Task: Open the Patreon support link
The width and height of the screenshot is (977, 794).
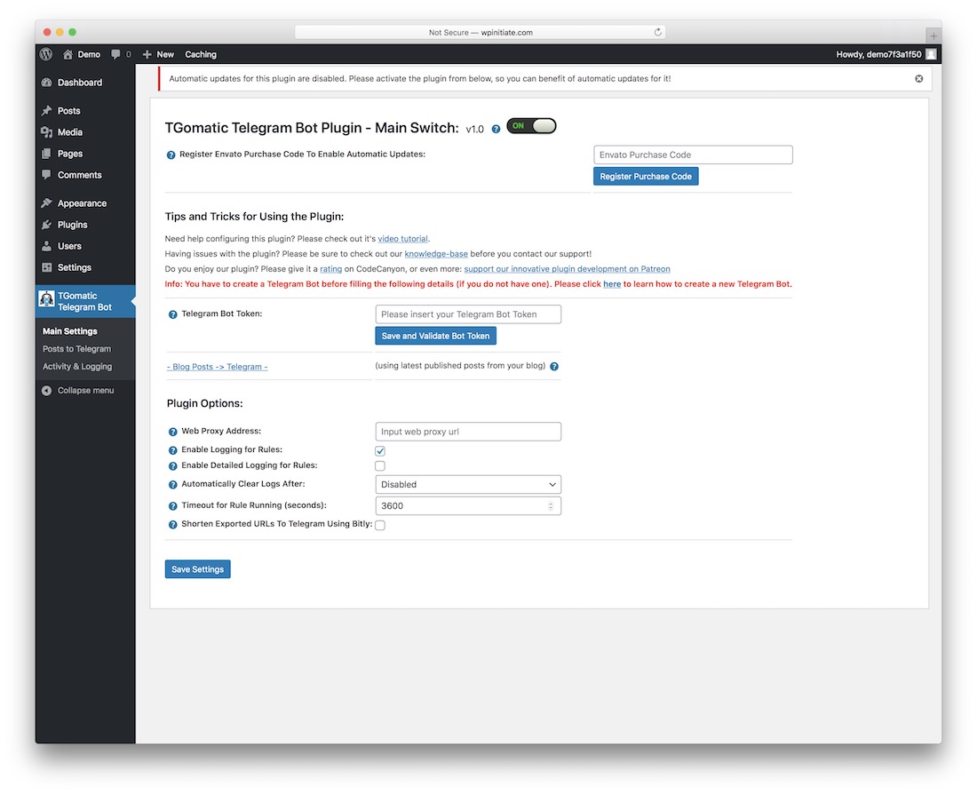Action: tap(567, 269)
